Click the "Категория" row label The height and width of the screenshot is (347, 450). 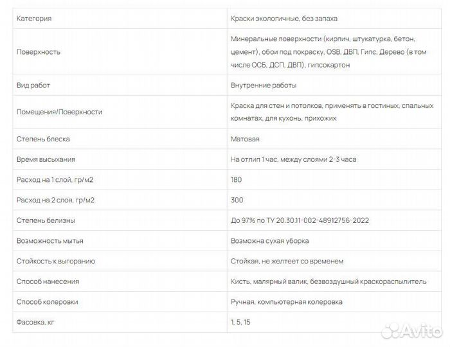point(34,19)
